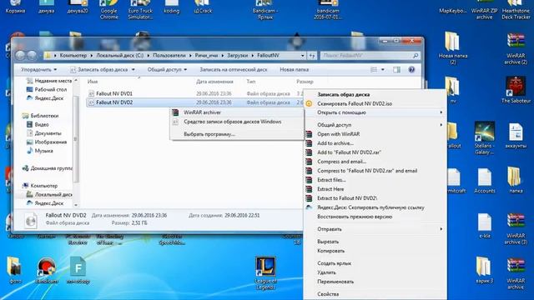Screen dimensions: 534x300
Task: Choose Compress to "Fallout NV DVD2.rar" and email
Action: pos(367,171)
